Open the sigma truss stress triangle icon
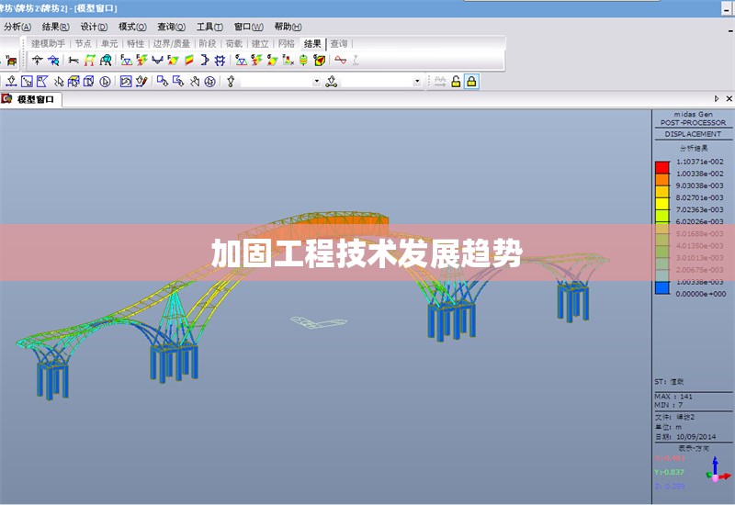This screenshot has height=505, width=735. click(x=241, y=60)
